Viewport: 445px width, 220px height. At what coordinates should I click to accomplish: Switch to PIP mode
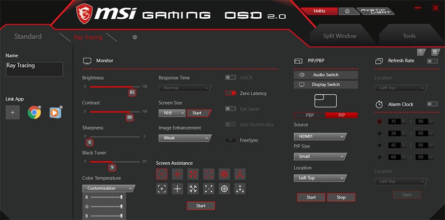341,115
